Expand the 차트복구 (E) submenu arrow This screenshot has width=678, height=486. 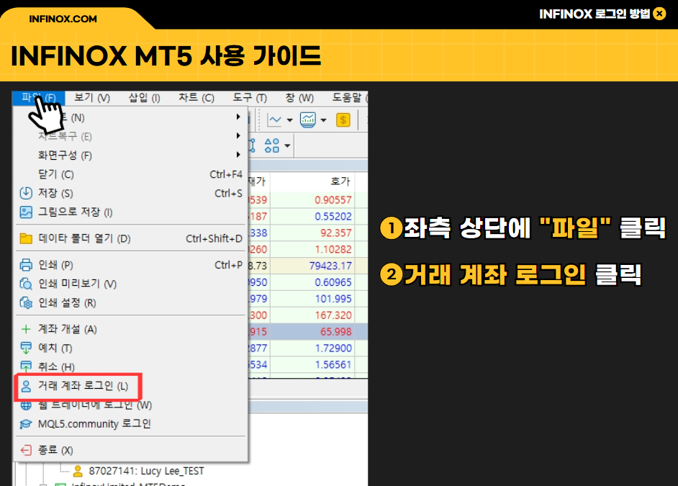coord(238,136)
